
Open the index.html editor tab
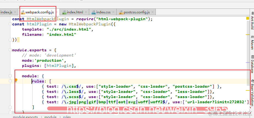[75, 12]
